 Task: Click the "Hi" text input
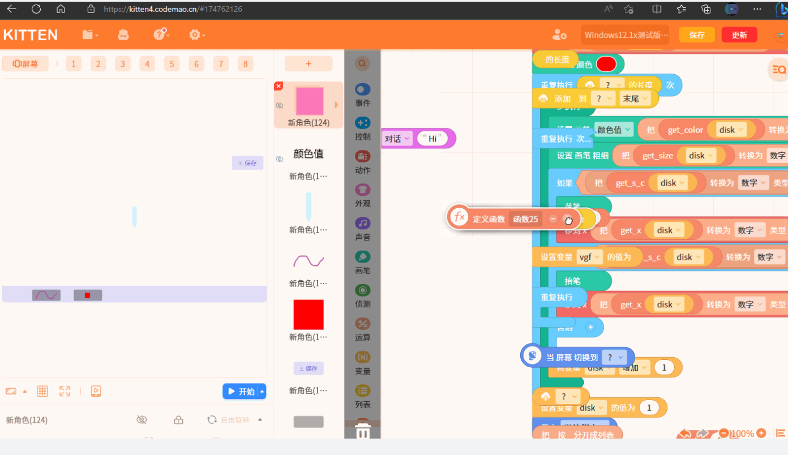click(x=432, y=139)
